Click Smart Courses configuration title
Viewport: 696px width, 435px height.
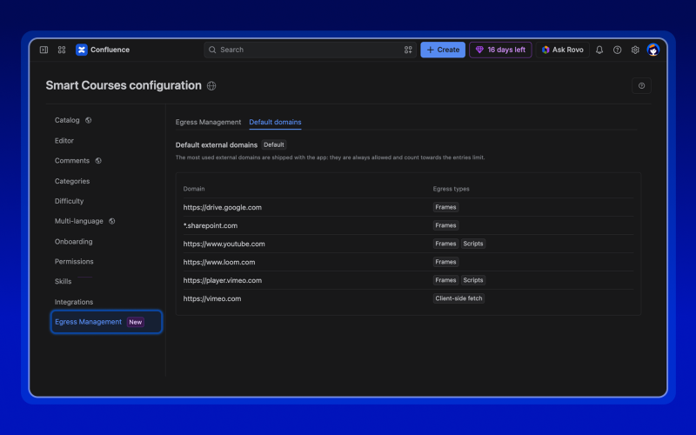pos(124,85)
